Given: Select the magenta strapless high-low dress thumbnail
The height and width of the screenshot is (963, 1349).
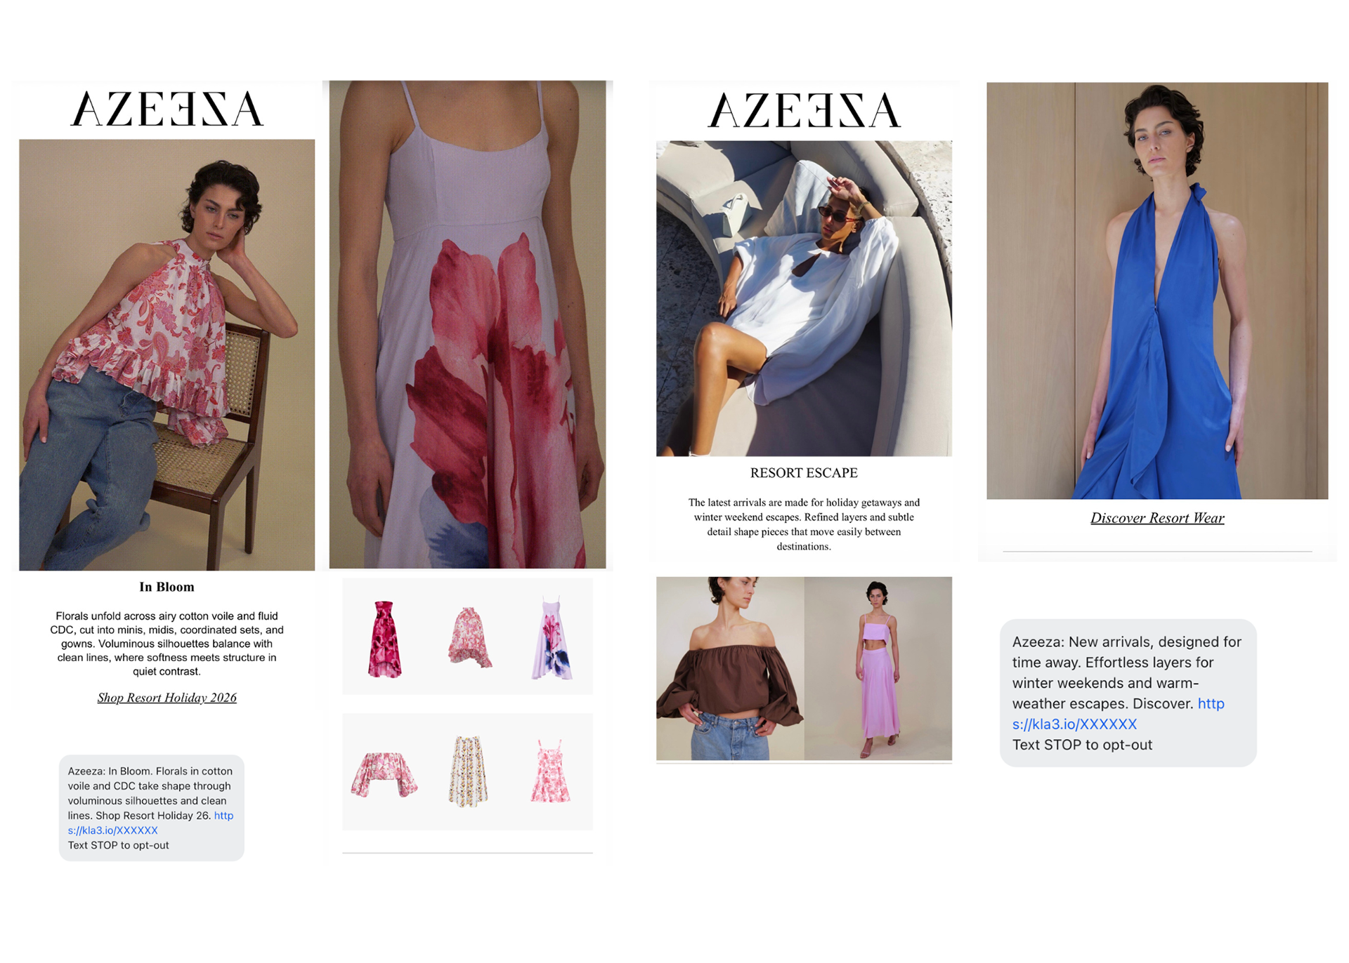Looking at the screenshot, I should (384, 639).
